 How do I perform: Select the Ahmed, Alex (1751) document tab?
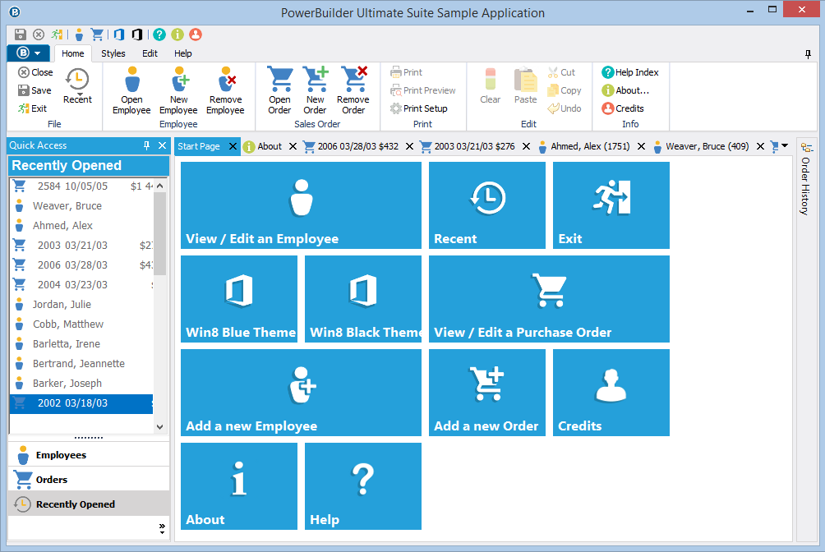click(x=589, y=146)
